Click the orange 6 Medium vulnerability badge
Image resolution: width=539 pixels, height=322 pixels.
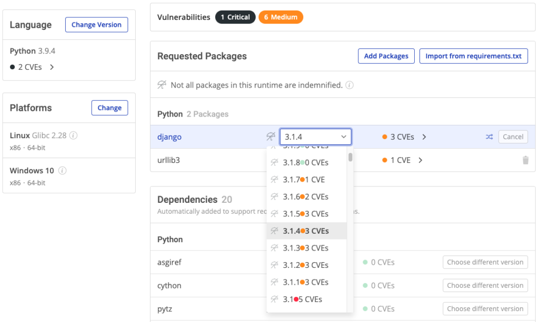pyautogui.click(x=282, y=17)
